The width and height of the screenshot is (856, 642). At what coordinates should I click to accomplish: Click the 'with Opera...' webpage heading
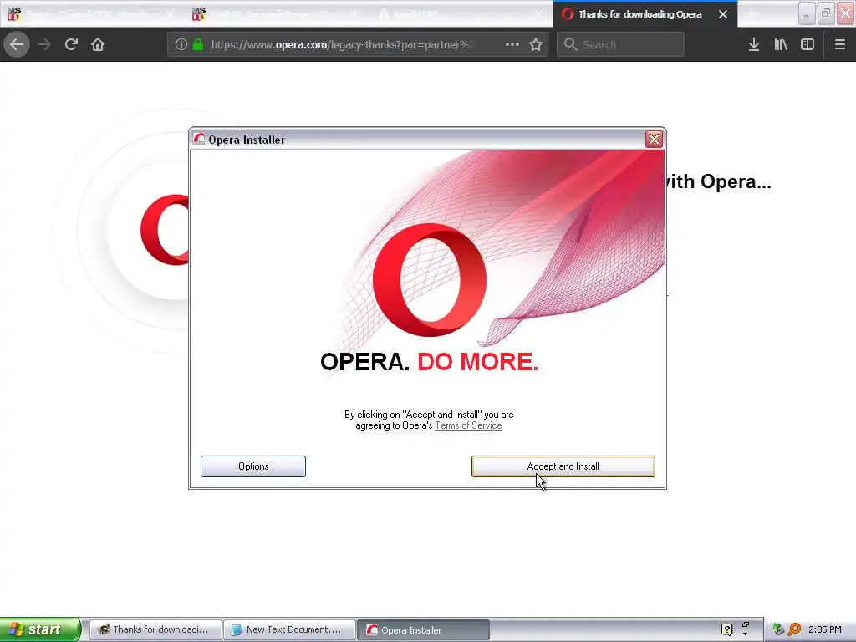tap(718, 181)
